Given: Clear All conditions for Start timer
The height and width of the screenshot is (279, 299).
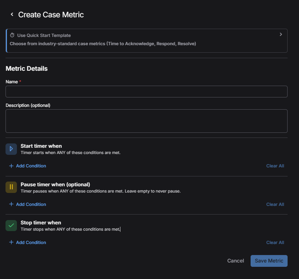Looking at the screenshot, I should (x=275, y=166).
